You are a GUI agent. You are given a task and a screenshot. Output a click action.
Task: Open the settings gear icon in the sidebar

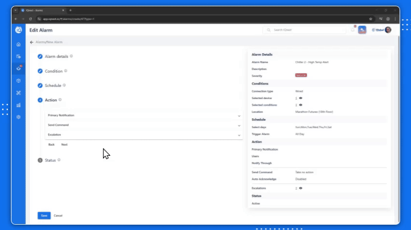(x=18, y=117)
